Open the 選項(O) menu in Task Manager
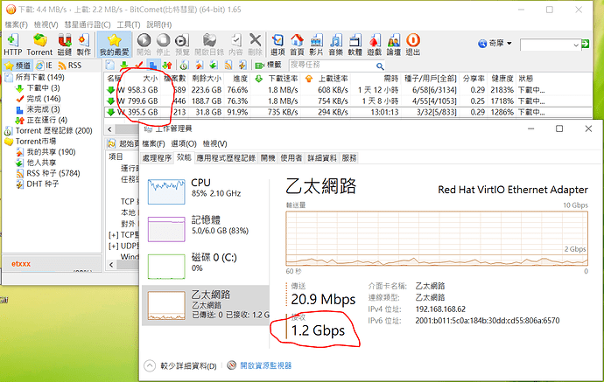604x382 pixels. point(184,144)
